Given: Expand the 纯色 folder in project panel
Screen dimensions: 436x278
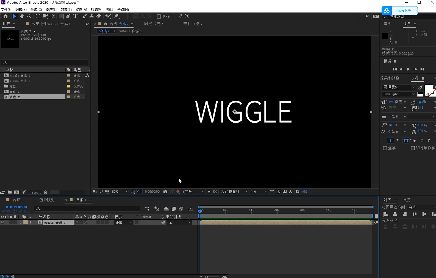Looking at the screenshot, I should [x=2, y=86].
